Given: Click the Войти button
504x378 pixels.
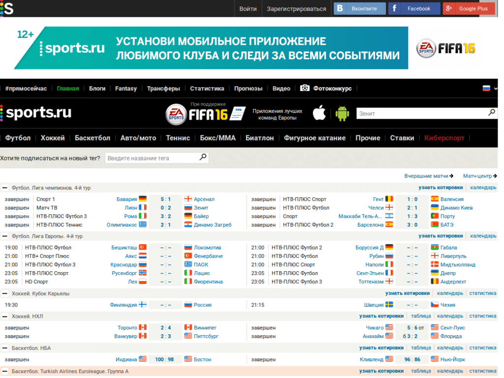Looking at the screenshot, I should click(248, 8).
